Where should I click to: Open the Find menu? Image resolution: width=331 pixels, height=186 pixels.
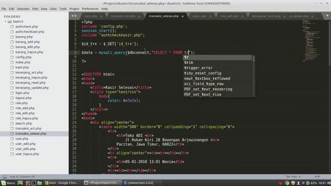click(35, 9)
